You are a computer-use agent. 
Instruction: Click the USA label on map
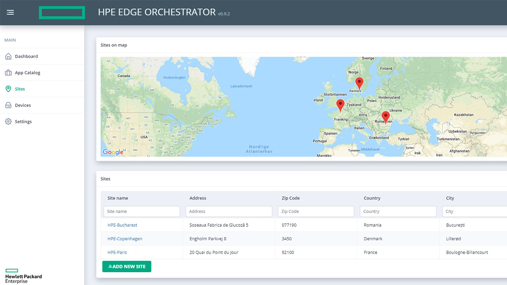coord(144,137)
